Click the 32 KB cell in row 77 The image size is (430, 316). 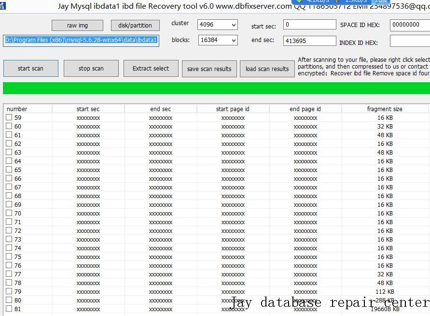(385, 274)
